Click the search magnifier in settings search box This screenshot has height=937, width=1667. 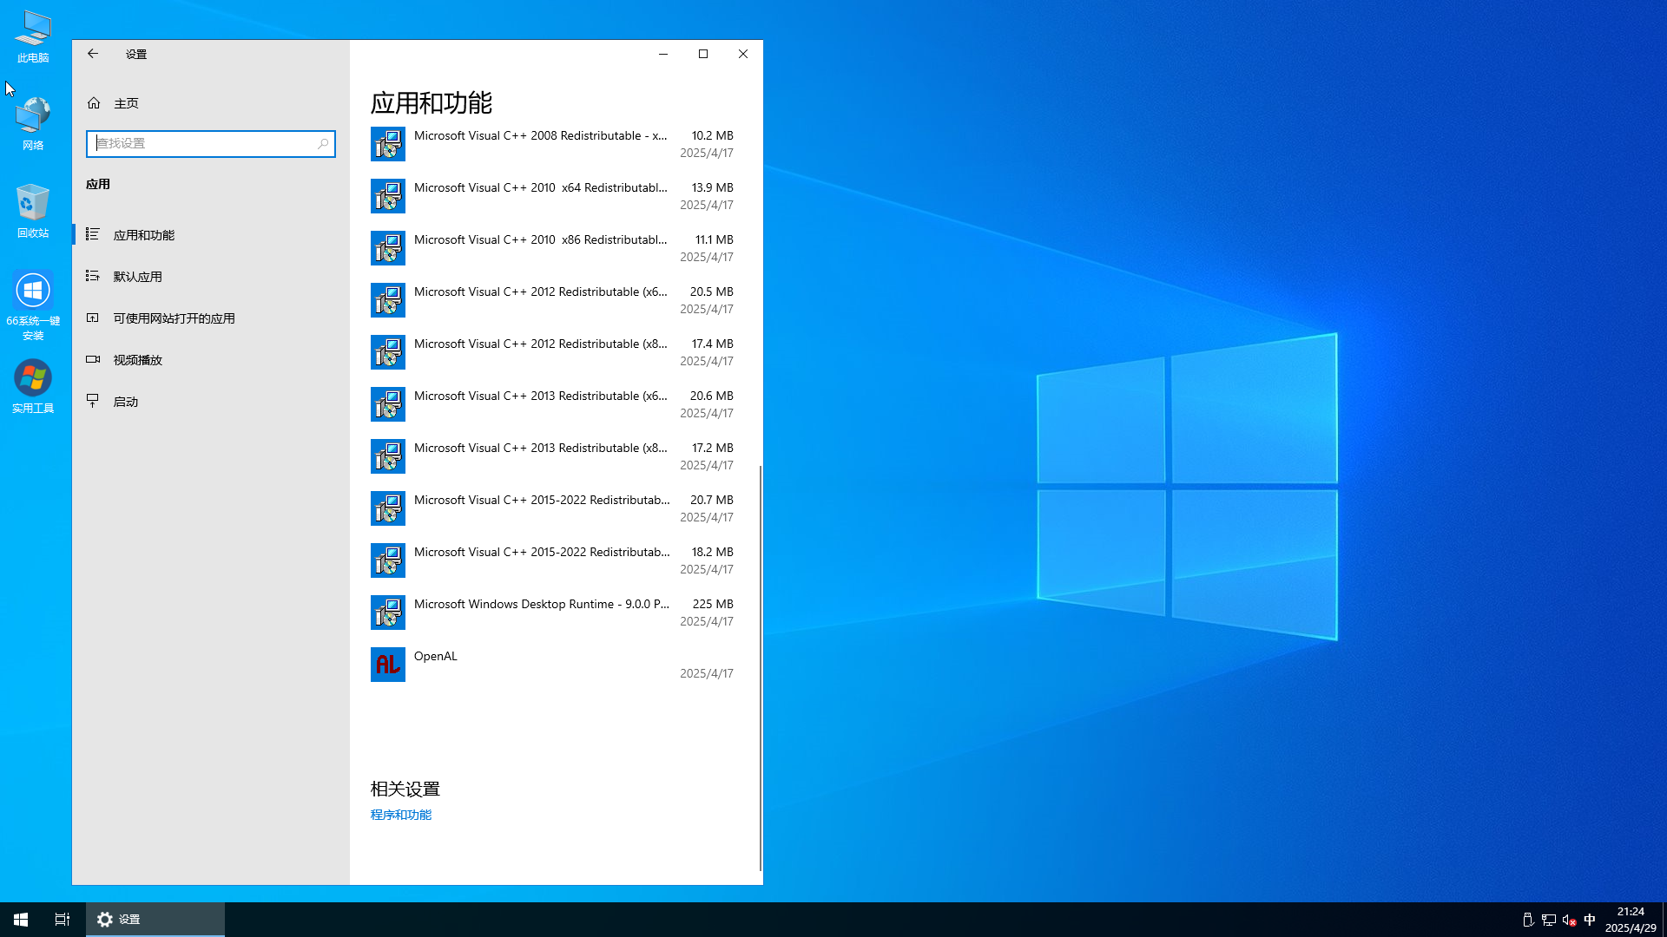[x=323, y=144]
